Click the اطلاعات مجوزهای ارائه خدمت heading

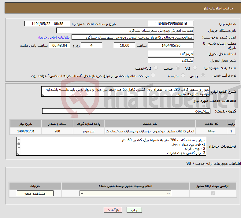coord(214,164)
